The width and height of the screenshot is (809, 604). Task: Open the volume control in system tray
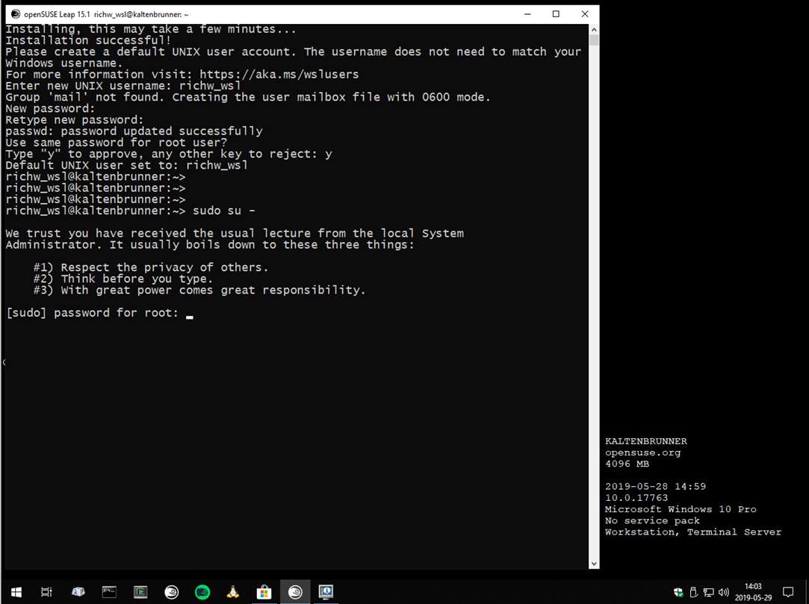tap(724, 592)
